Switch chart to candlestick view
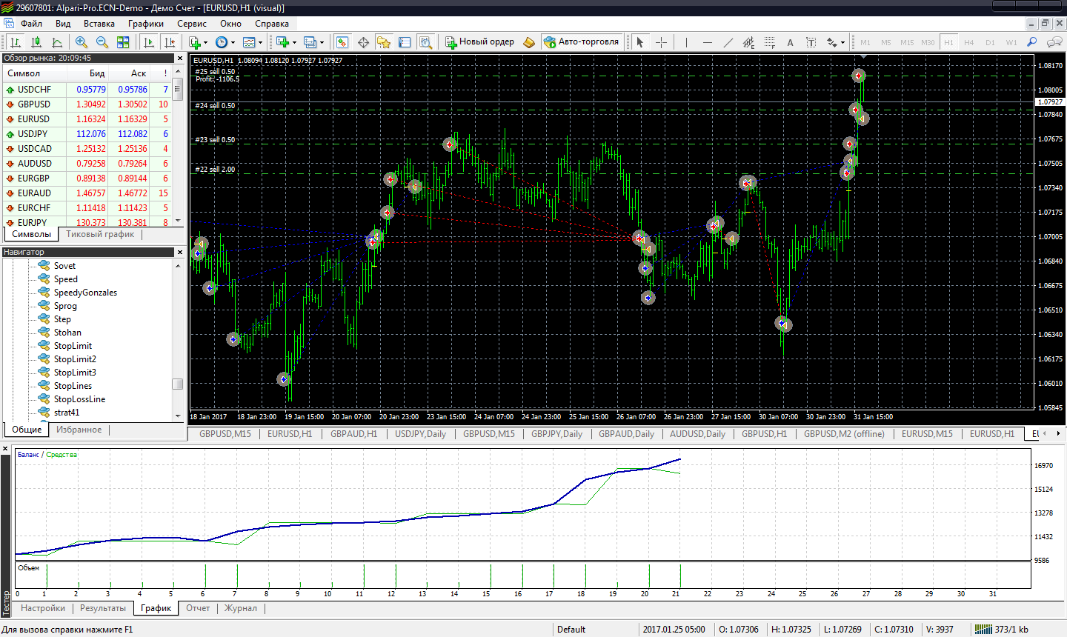This screenshot has height=637, width=1067. pos(36,42)
